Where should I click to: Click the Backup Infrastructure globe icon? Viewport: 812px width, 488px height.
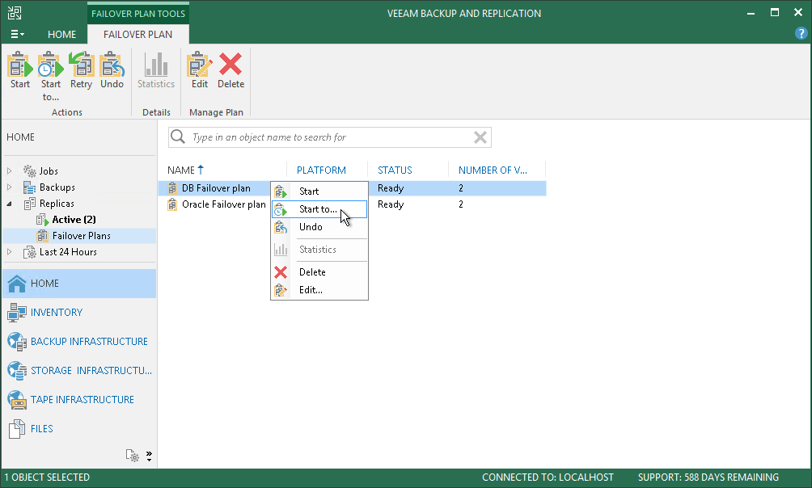click(16, 342)
